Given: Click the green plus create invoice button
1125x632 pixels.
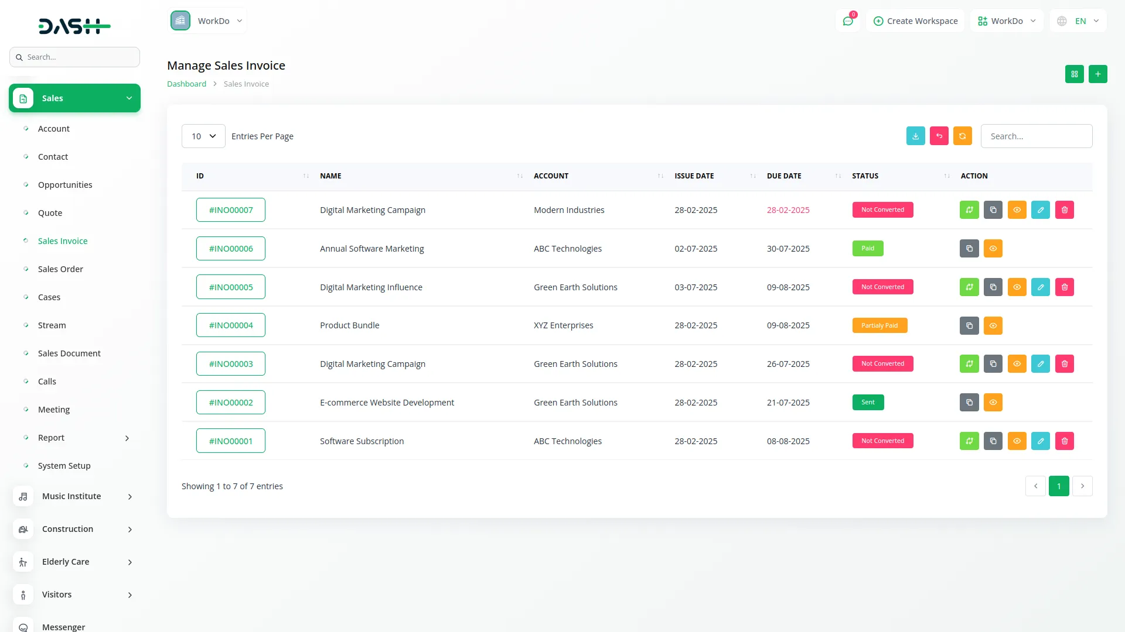Looking at the screenshot, I should tap(1097, 74).
